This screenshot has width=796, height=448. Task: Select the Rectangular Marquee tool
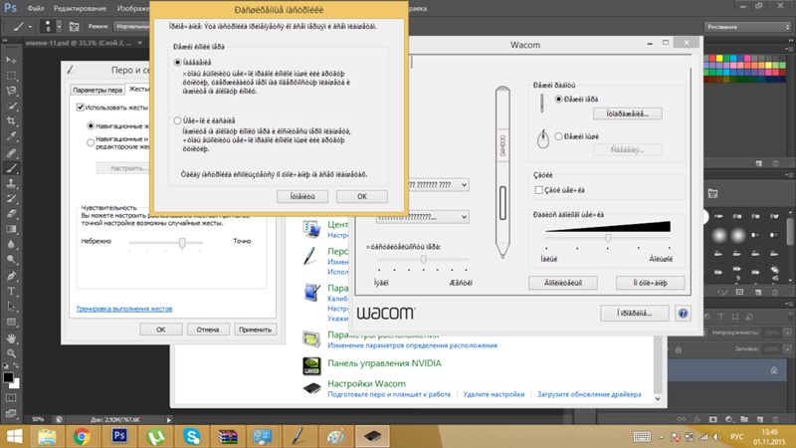pos(11,76)
